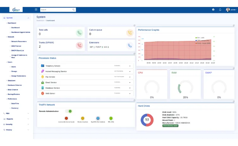Click the red License status indicator
238x146 pixels.
[x=66, y=118]
